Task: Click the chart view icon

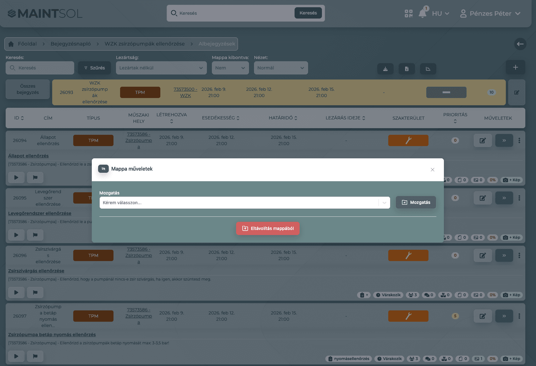Action: point(428,69)
